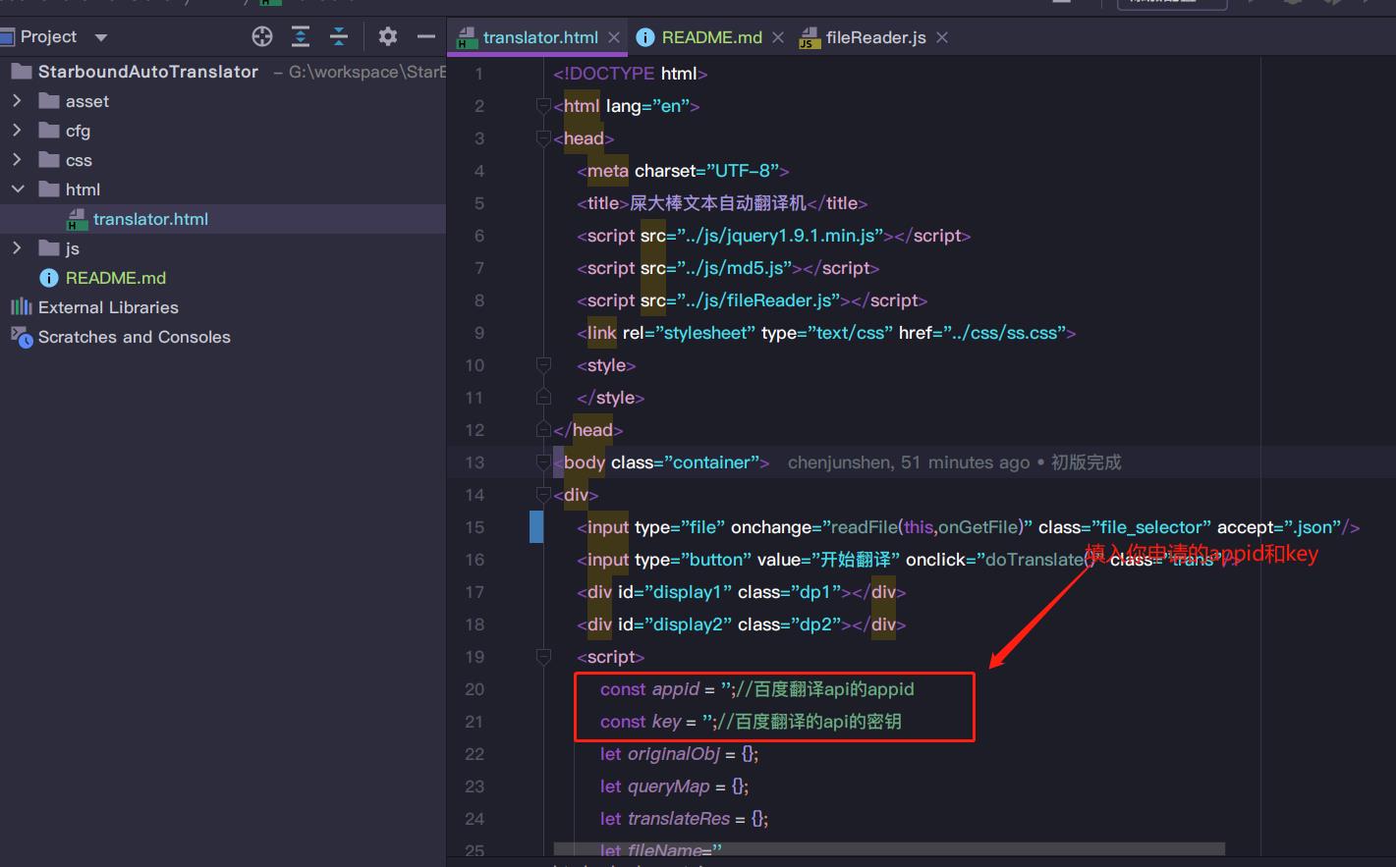Click the appid constant on line 20
The image size is (1396, 867).
click(675, 689)
